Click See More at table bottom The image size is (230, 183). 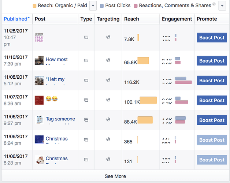point(115,176)
